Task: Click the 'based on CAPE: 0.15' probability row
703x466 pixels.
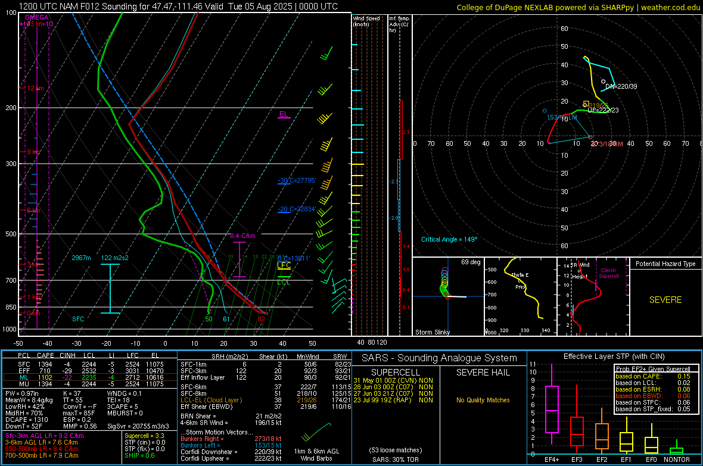Action: point(653,376)
